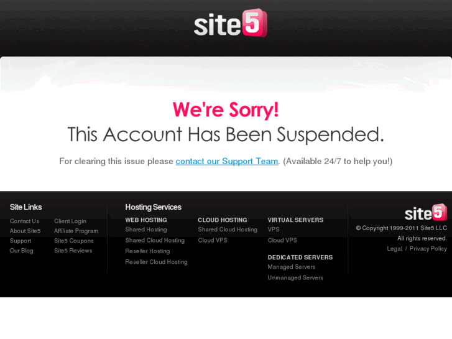Select Cloud VPS under Cloud Hosting
The width and height of the screenshot is (452, 339).
tap(213, 240)
